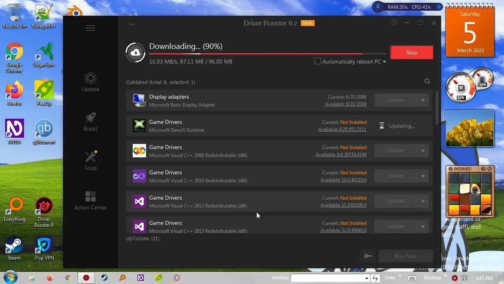Viewport: 504px width, 284px height.
Task: Click the Visual C++ 2010 infinity icon
Action: point(139,176)
